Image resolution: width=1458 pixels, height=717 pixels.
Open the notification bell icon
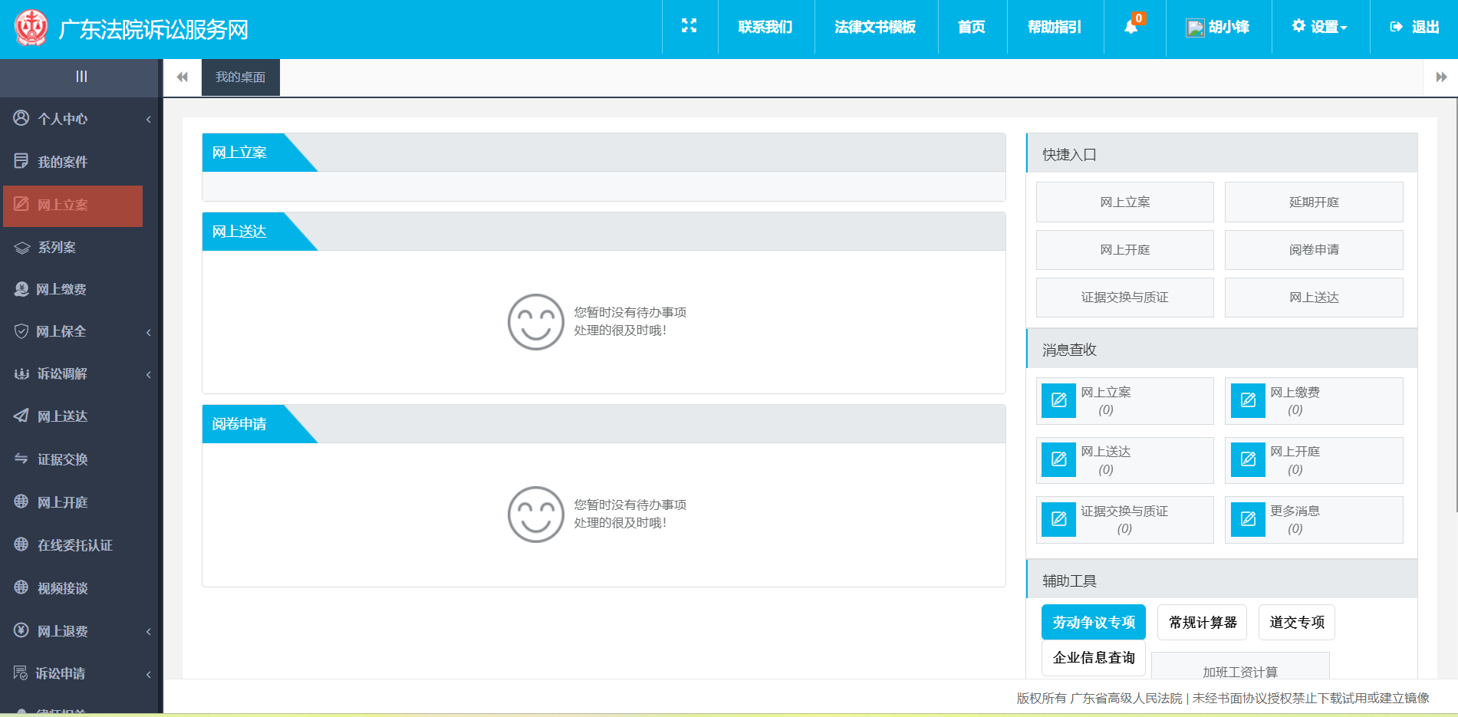tap(1131, 27)
